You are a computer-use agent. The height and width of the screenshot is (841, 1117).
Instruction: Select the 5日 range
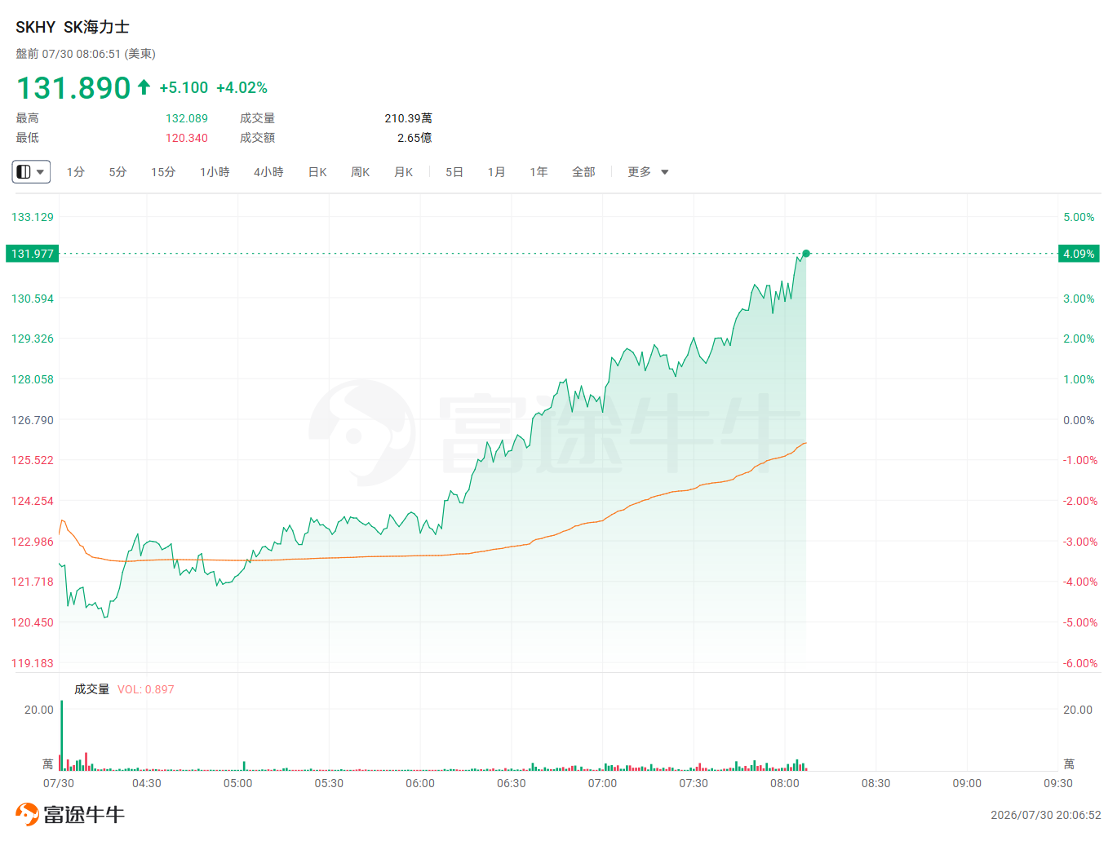(x=454, y=172)
